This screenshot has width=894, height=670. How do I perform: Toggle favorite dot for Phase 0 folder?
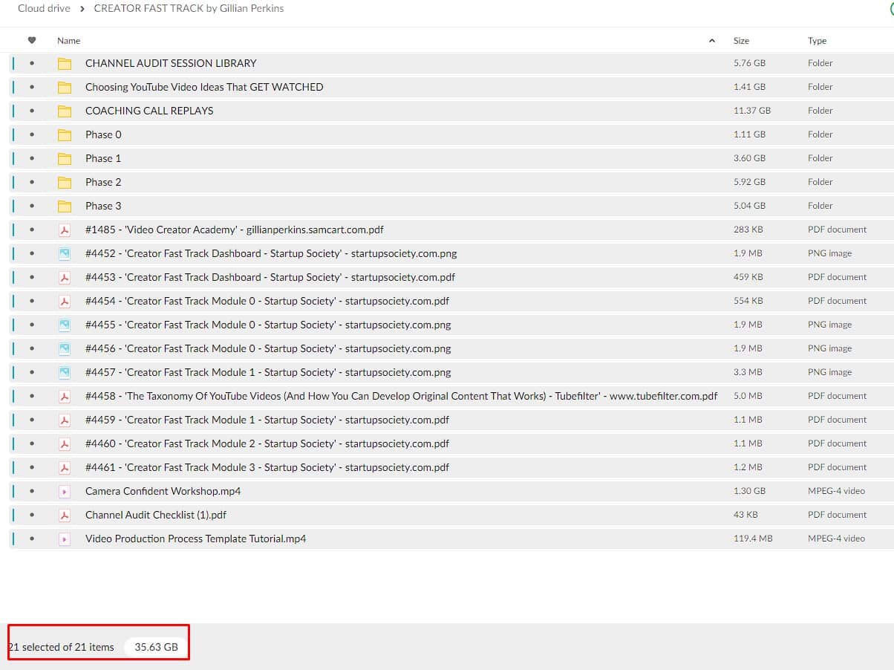pyautogui.click(x=31, y=134)
